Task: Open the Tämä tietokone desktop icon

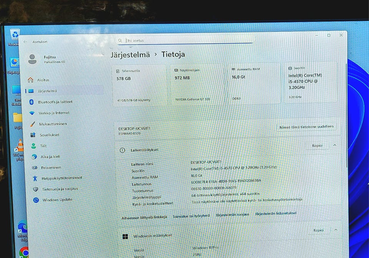Action: (x=17, y=96)
